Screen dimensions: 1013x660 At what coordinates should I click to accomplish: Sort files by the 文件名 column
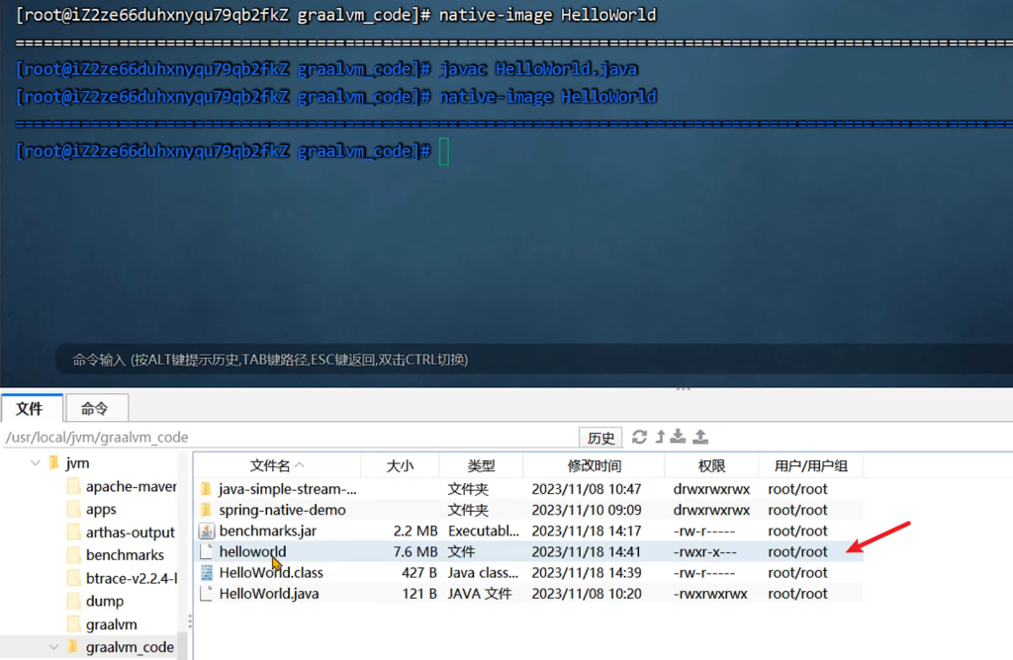tap(276, 465)
